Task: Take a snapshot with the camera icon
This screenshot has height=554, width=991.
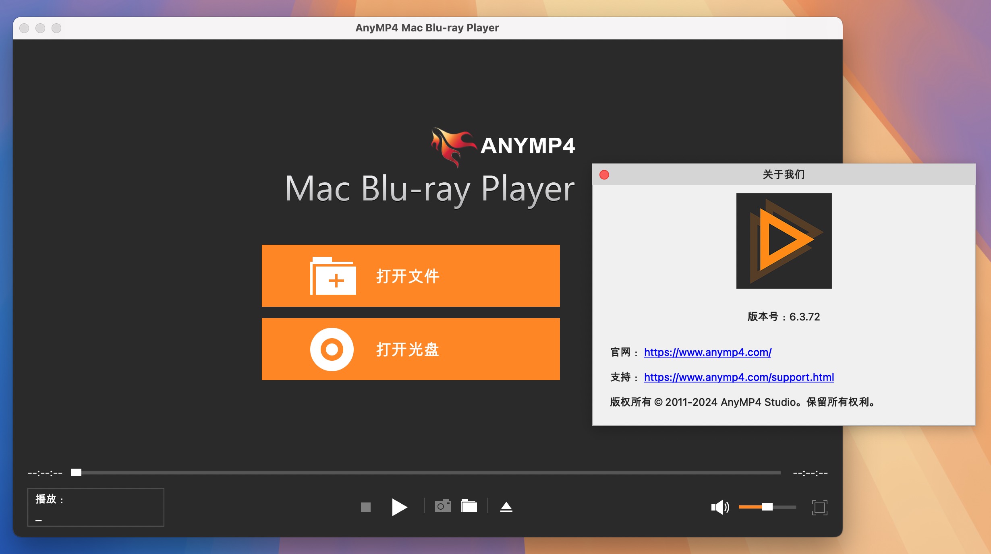Action: click(x=443, y=506)
